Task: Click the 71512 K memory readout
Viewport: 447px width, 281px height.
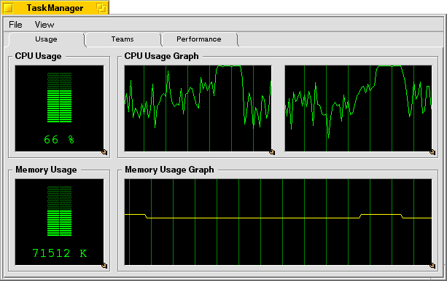Action: pos(59,253)
